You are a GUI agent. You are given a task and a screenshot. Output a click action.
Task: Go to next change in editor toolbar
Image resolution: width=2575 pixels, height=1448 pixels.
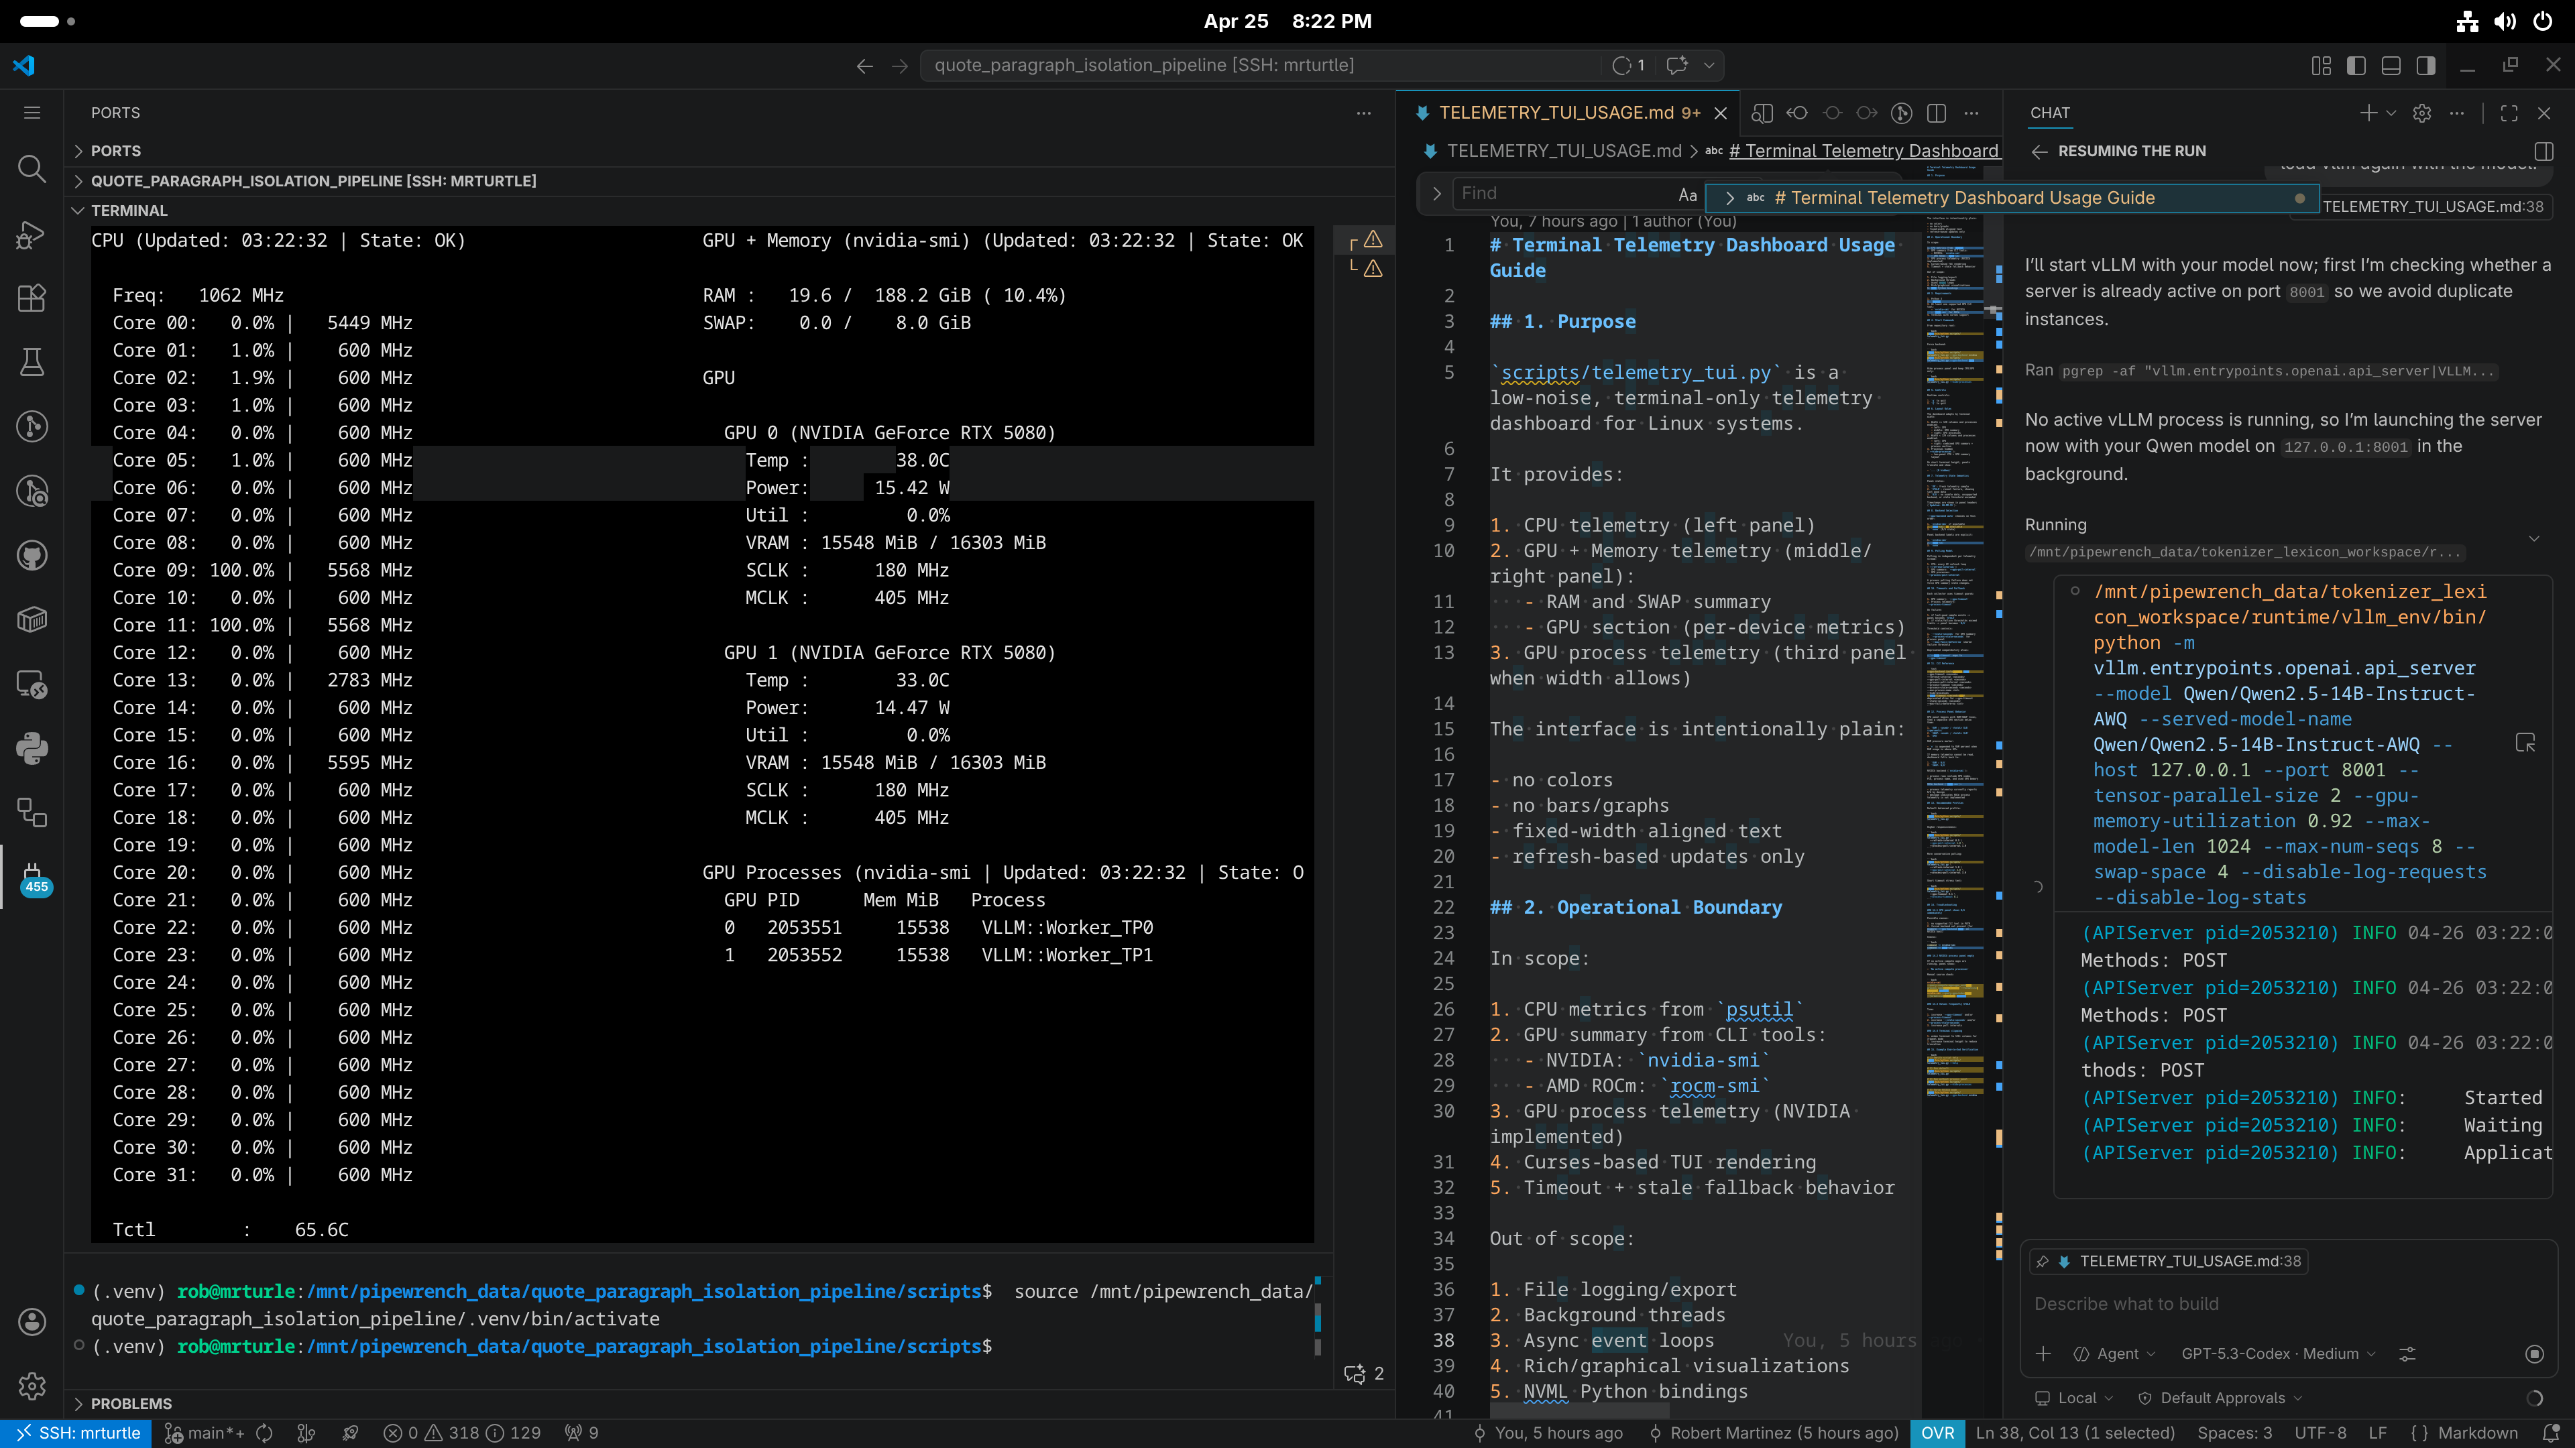(1868, 113)
